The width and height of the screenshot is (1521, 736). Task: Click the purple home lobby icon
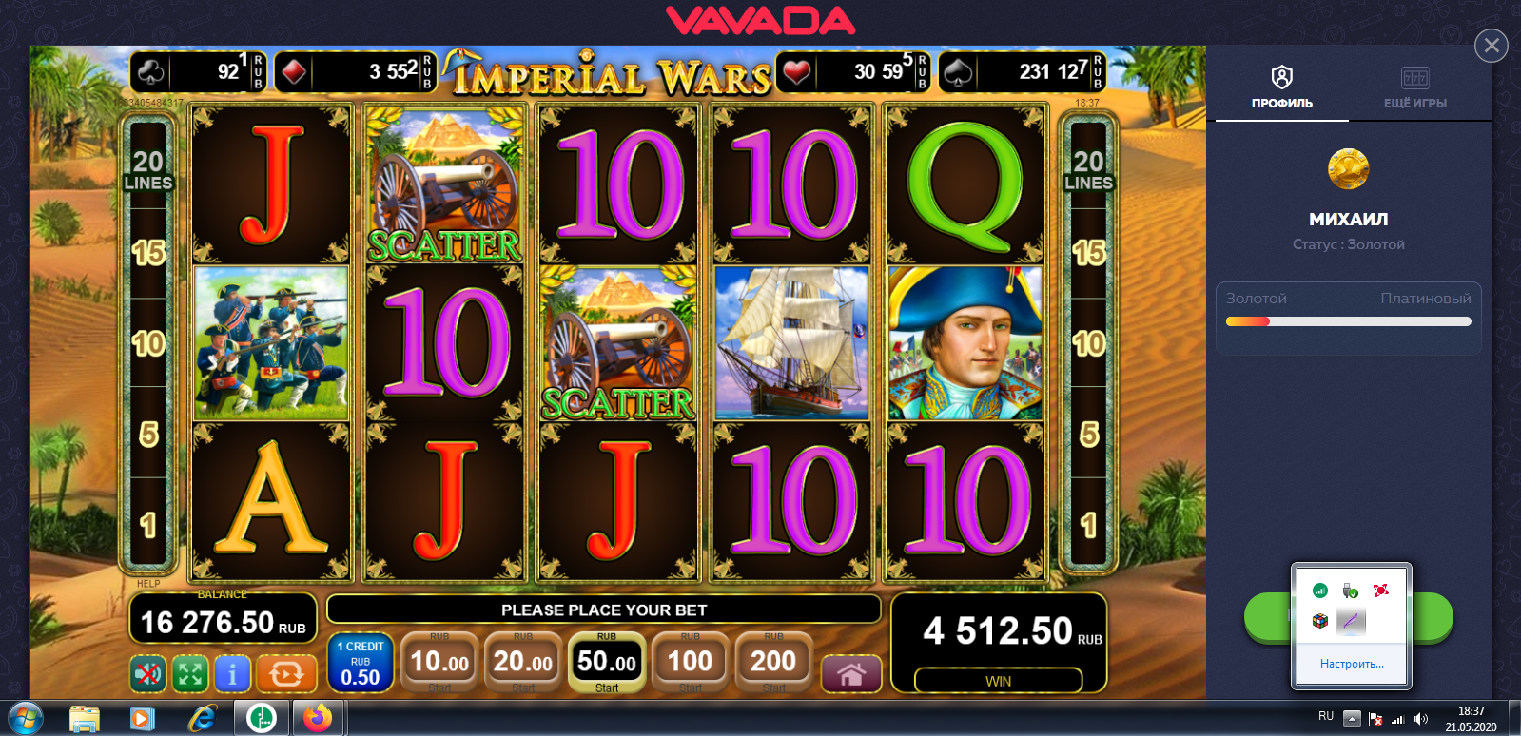click(x=850, y=674)
